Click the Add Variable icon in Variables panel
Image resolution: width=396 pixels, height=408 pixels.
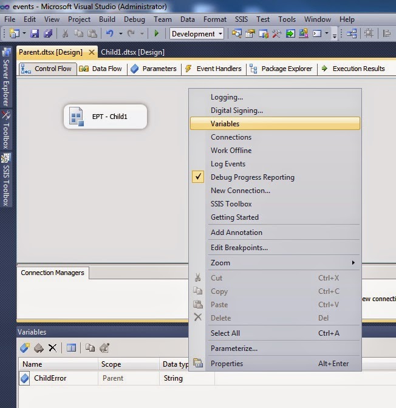[x=25, y=348]
